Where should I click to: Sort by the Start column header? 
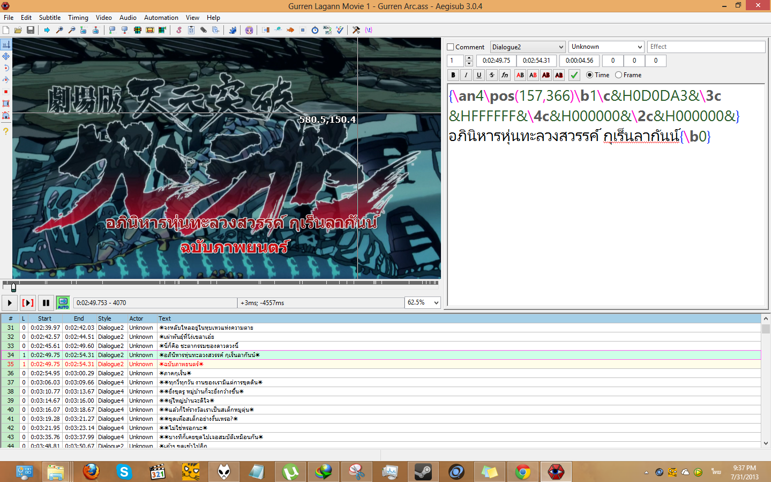coord(45,318)
